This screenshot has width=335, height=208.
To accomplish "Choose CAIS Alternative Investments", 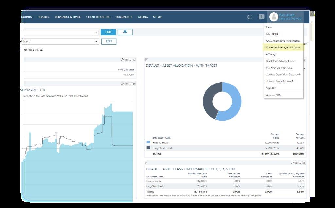I will 284,41.
